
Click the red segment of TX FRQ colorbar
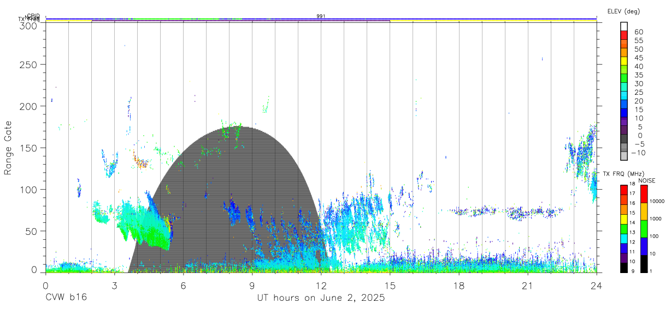click(x=623, y=190)
